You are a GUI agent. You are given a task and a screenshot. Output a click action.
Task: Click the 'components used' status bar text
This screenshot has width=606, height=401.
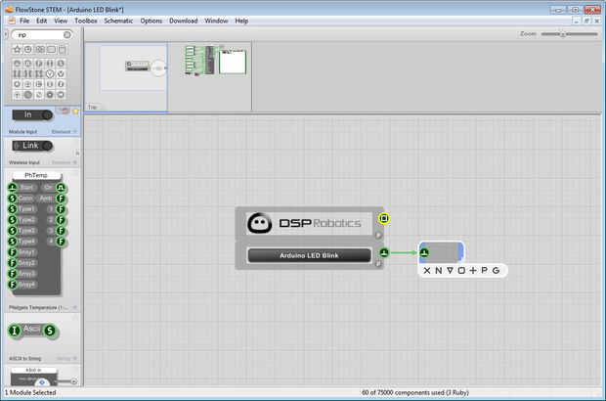[415, 392]
